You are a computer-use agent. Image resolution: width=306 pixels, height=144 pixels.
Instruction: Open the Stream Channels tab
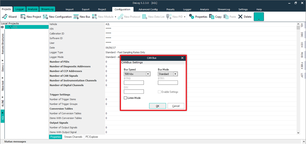(x=73, y=137)
